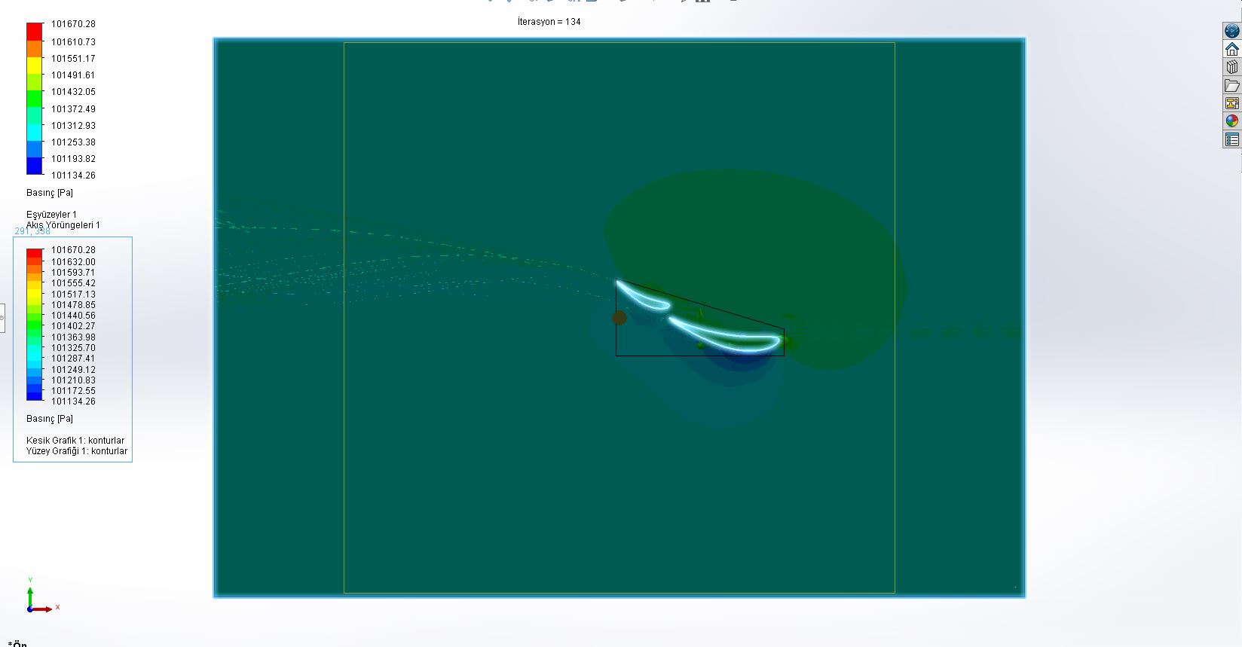Open the Design Library task pane
The width and height of the screenshot is (1242, 647).
coord(1231,67)
